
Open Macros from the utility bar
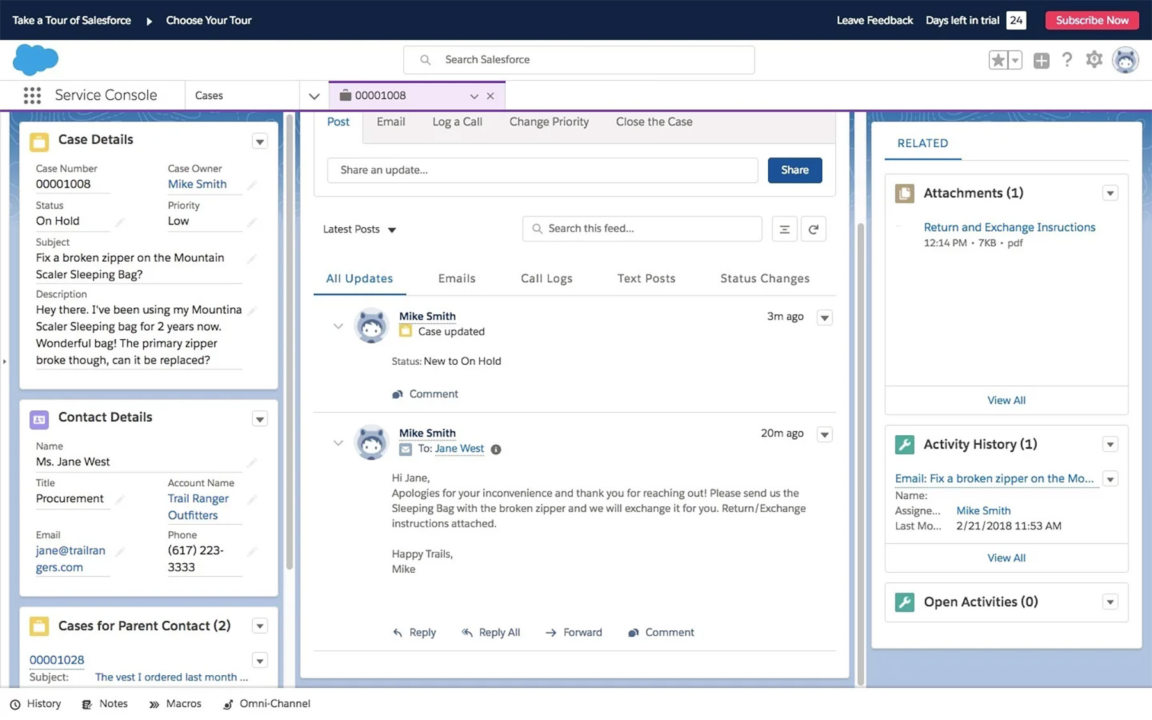click(x=176, y=703)
